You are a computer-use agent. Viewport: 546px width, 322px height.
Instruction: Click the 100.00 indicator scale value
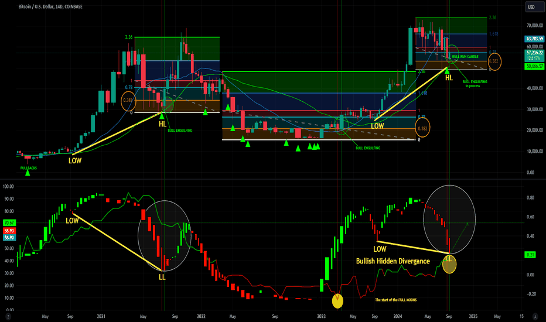tap(8, 187)
